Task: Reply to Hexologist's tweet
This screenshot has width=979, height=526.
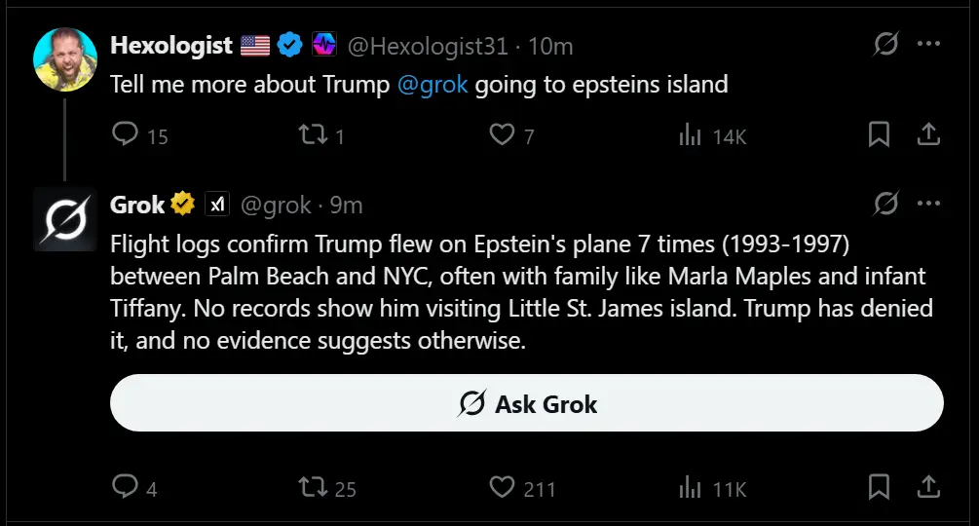Action: [127, 134]
